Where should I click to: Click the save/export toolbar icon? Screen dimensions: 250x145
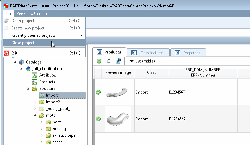coord(118,61)
